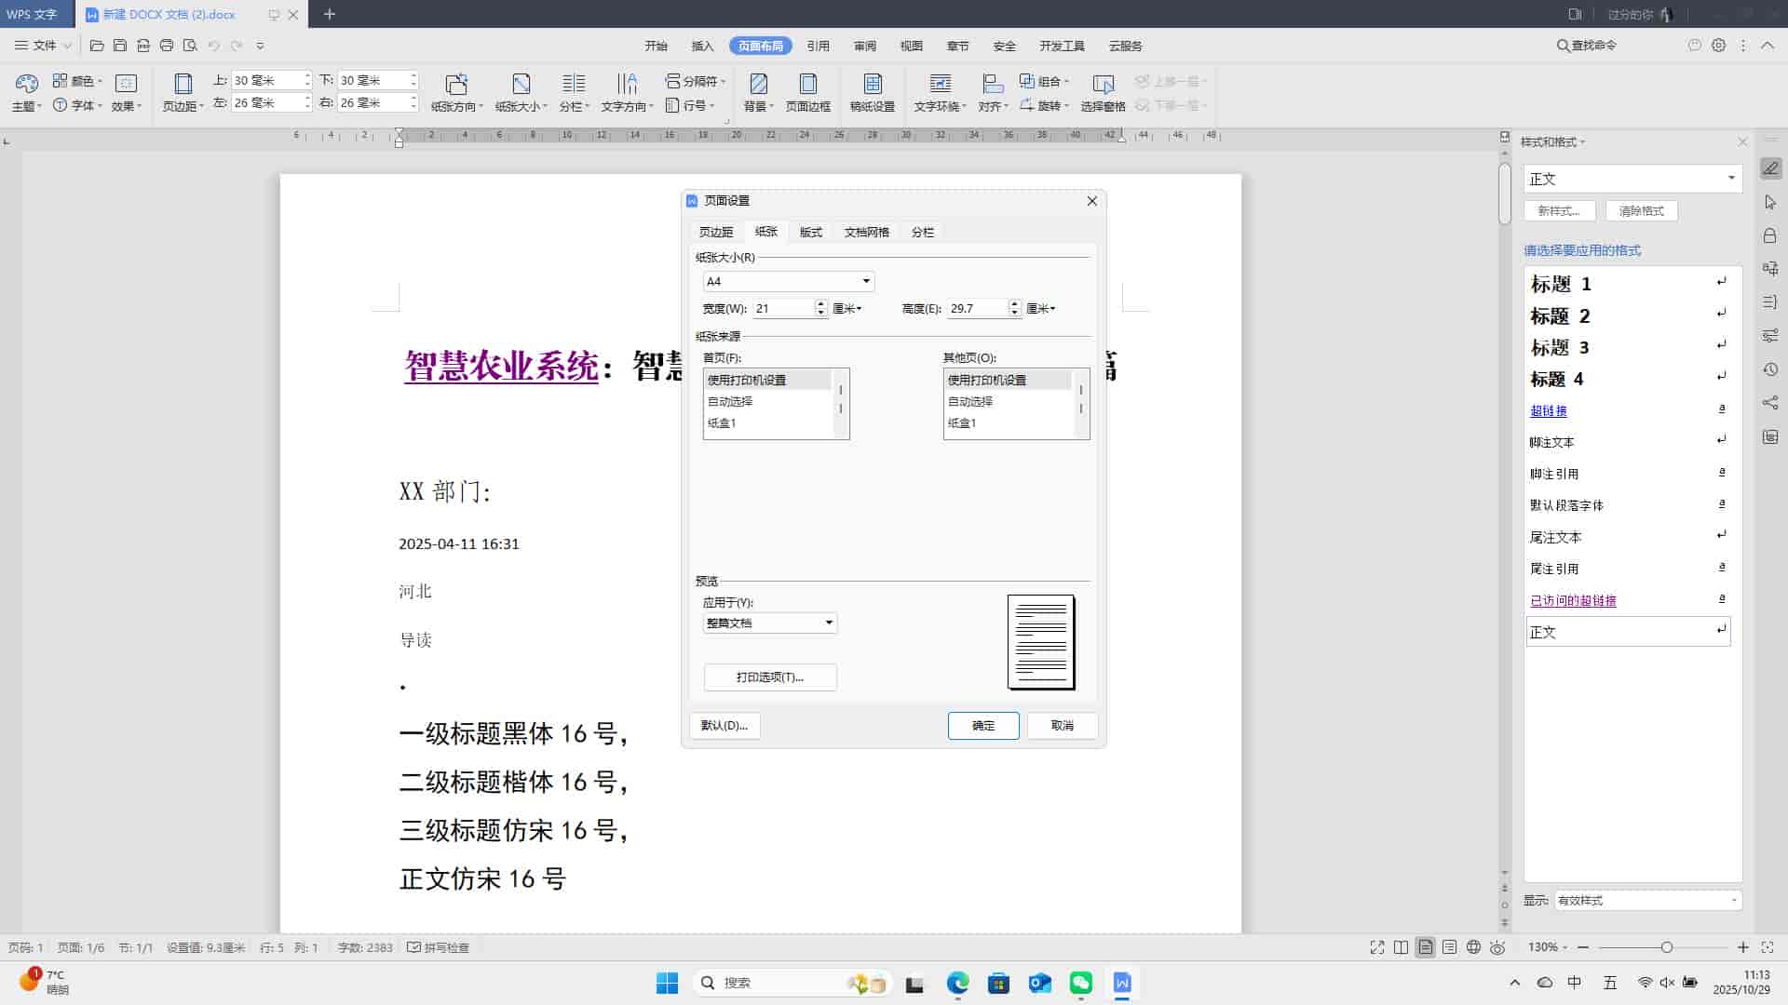Switch to 页边距 tab in dialog
The height and width of the screenshot is (1005, 1788).
(x=716, y=232)
